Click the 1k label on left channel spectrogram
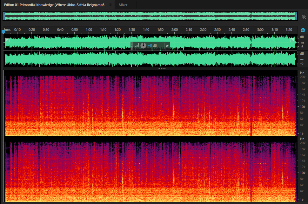Viewport: 308px width, 204px height. (302, 134)
